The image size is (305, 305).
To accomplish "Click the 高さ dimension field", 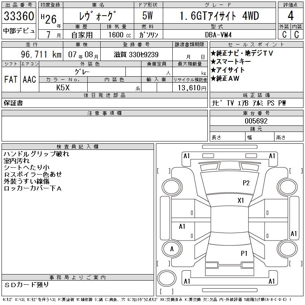I will pos(289,137).
